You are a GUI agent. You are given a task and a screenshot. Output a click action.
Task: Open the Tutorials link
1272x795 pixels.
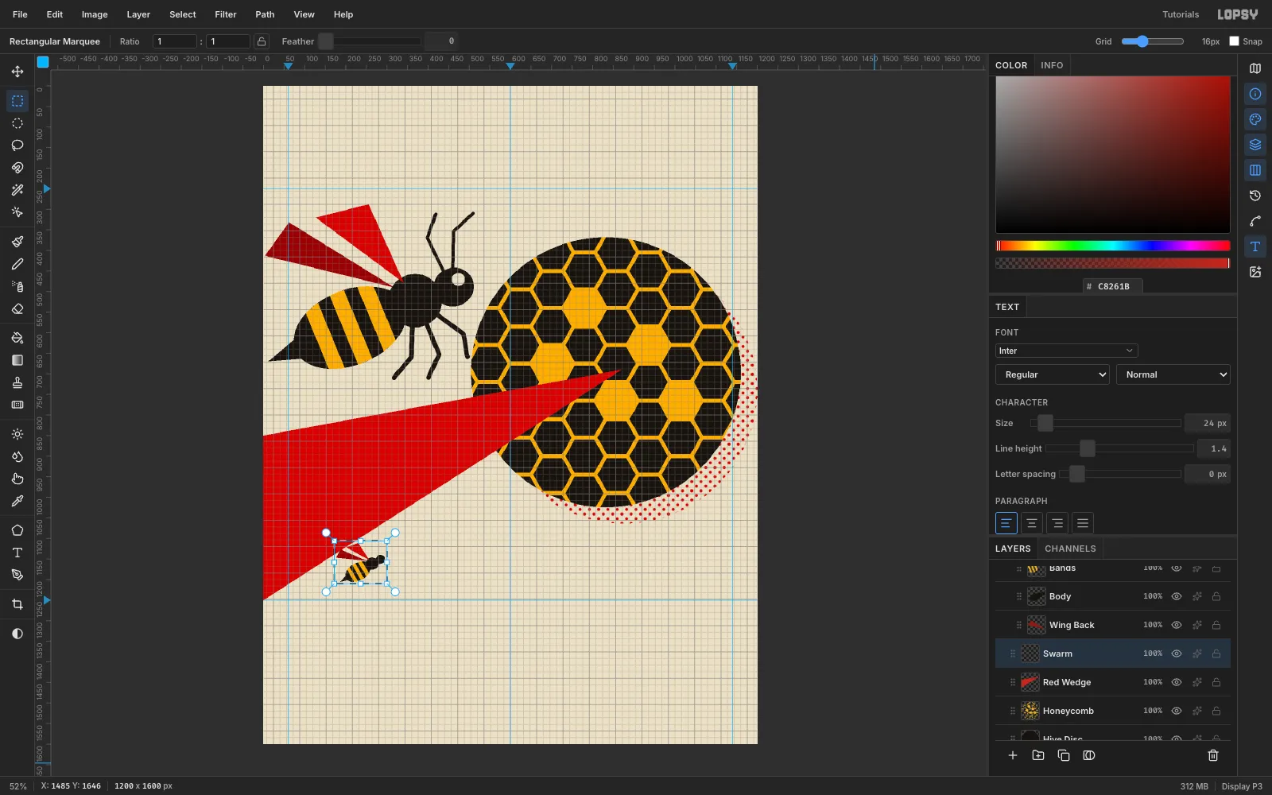1181,14
